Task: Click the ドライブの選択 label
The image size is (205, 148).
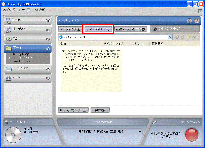Action: point(102,122)
